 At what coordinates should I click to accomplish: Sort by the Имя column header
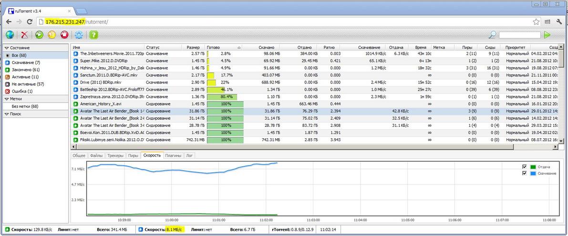(108, 47)
